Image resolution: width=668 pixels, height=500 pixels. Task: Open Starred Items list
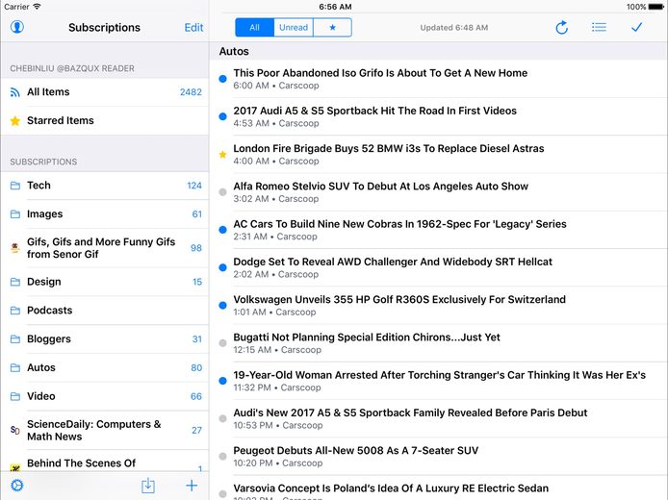coord(105,120)
